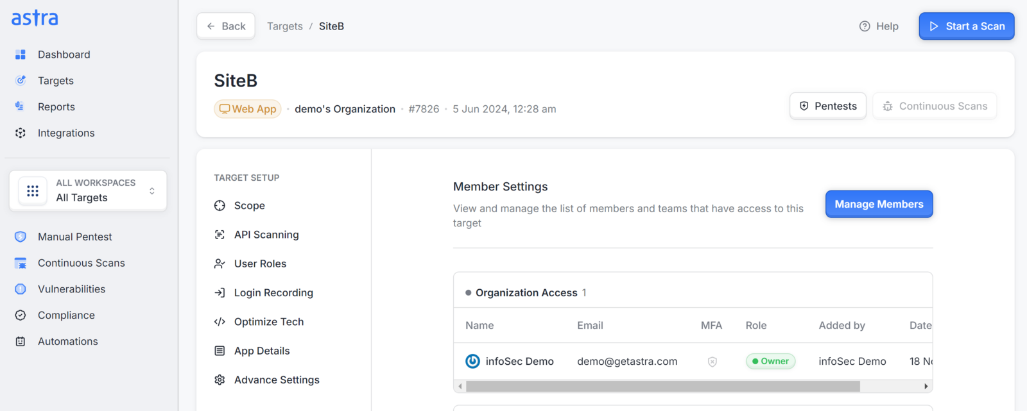Image resolution: width=1027 pixels, height=411 pixels.
Task: Open the All Workspaces selector
Action: coord(88,190)
